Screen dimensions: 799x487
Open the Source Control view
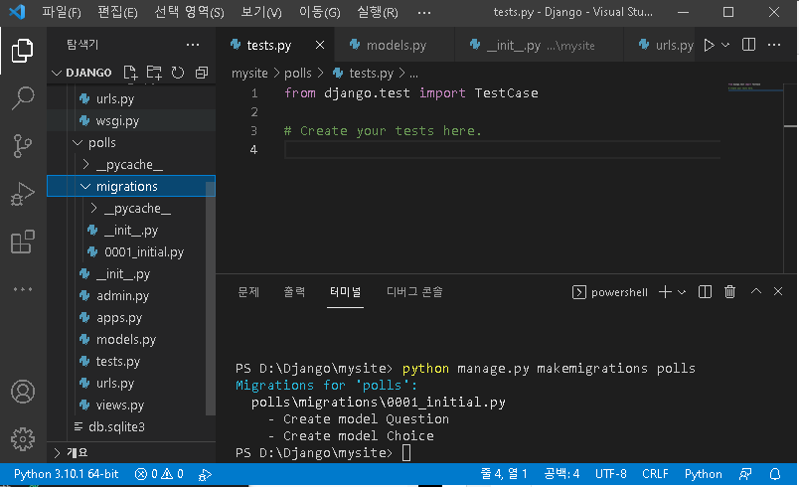(23, 146)
